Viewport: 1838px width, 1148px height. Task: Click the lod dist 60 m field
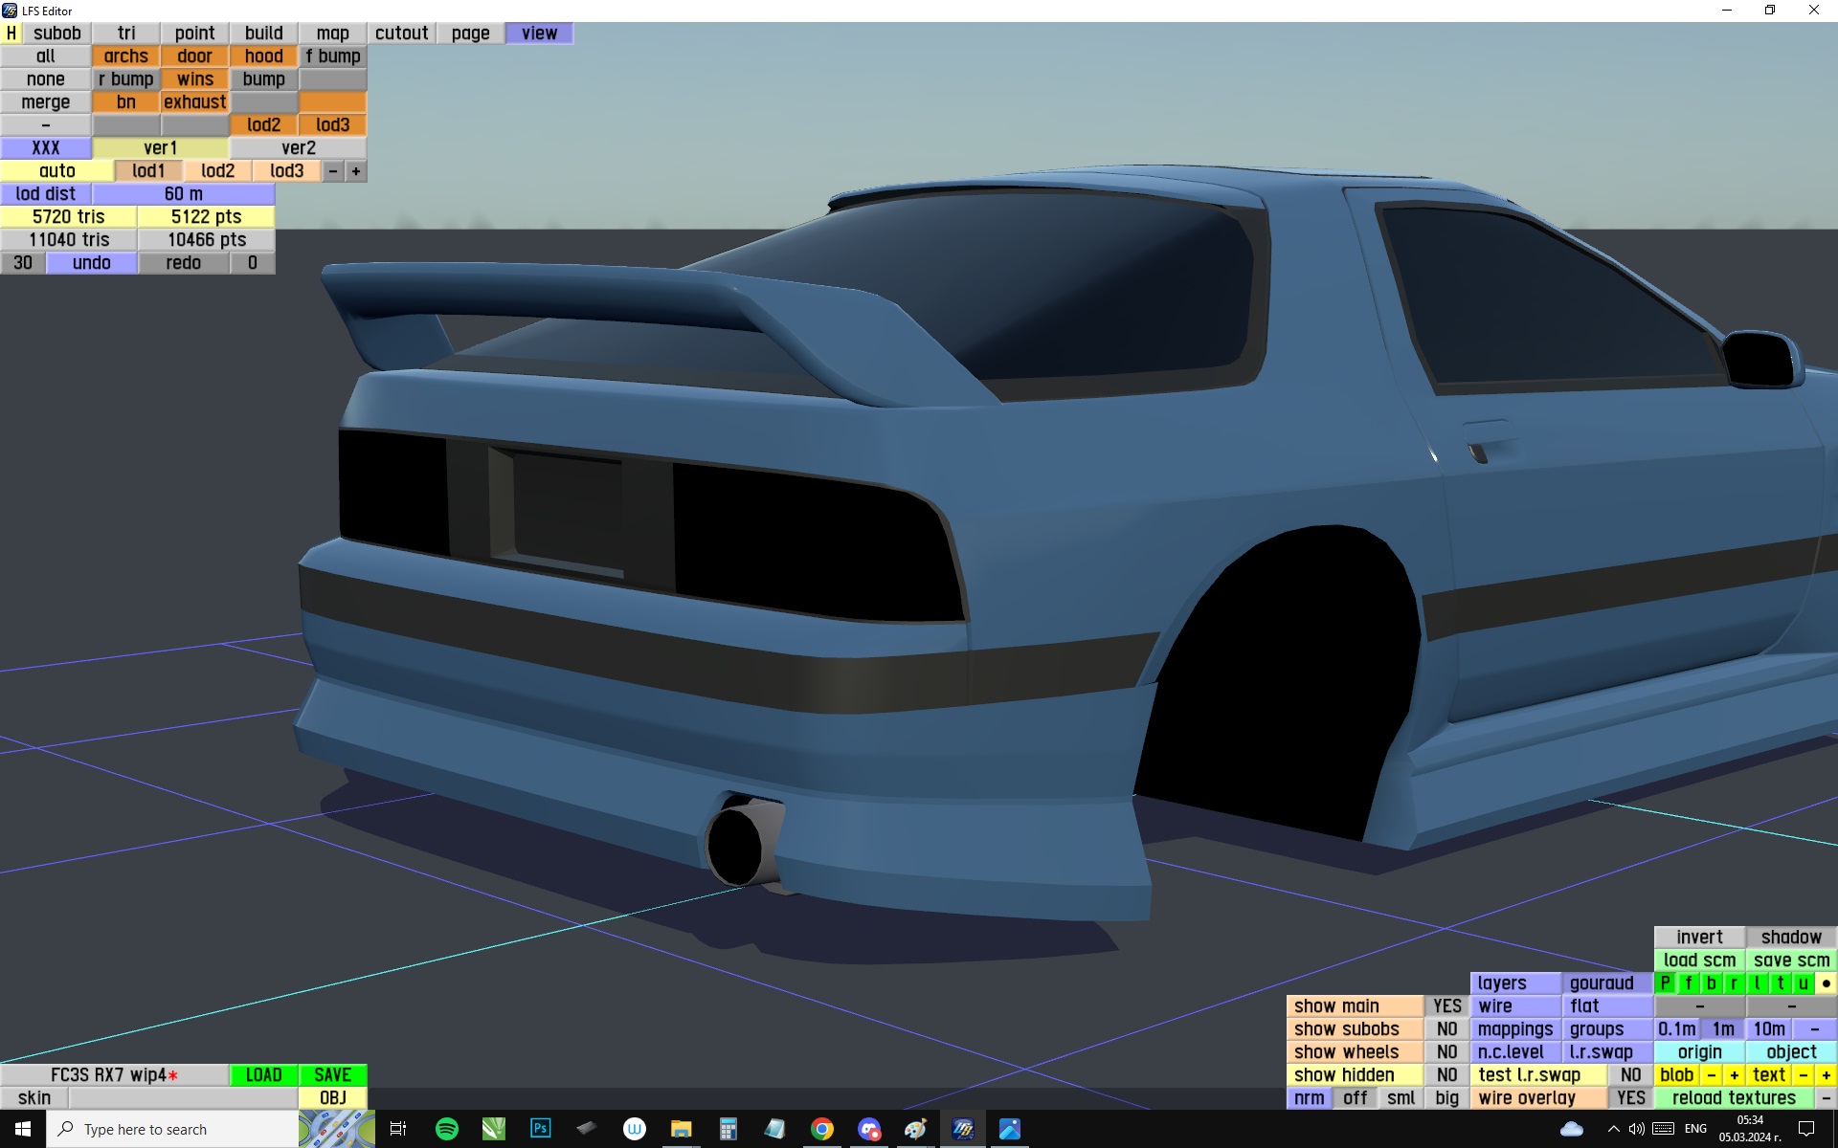point(183,193)
